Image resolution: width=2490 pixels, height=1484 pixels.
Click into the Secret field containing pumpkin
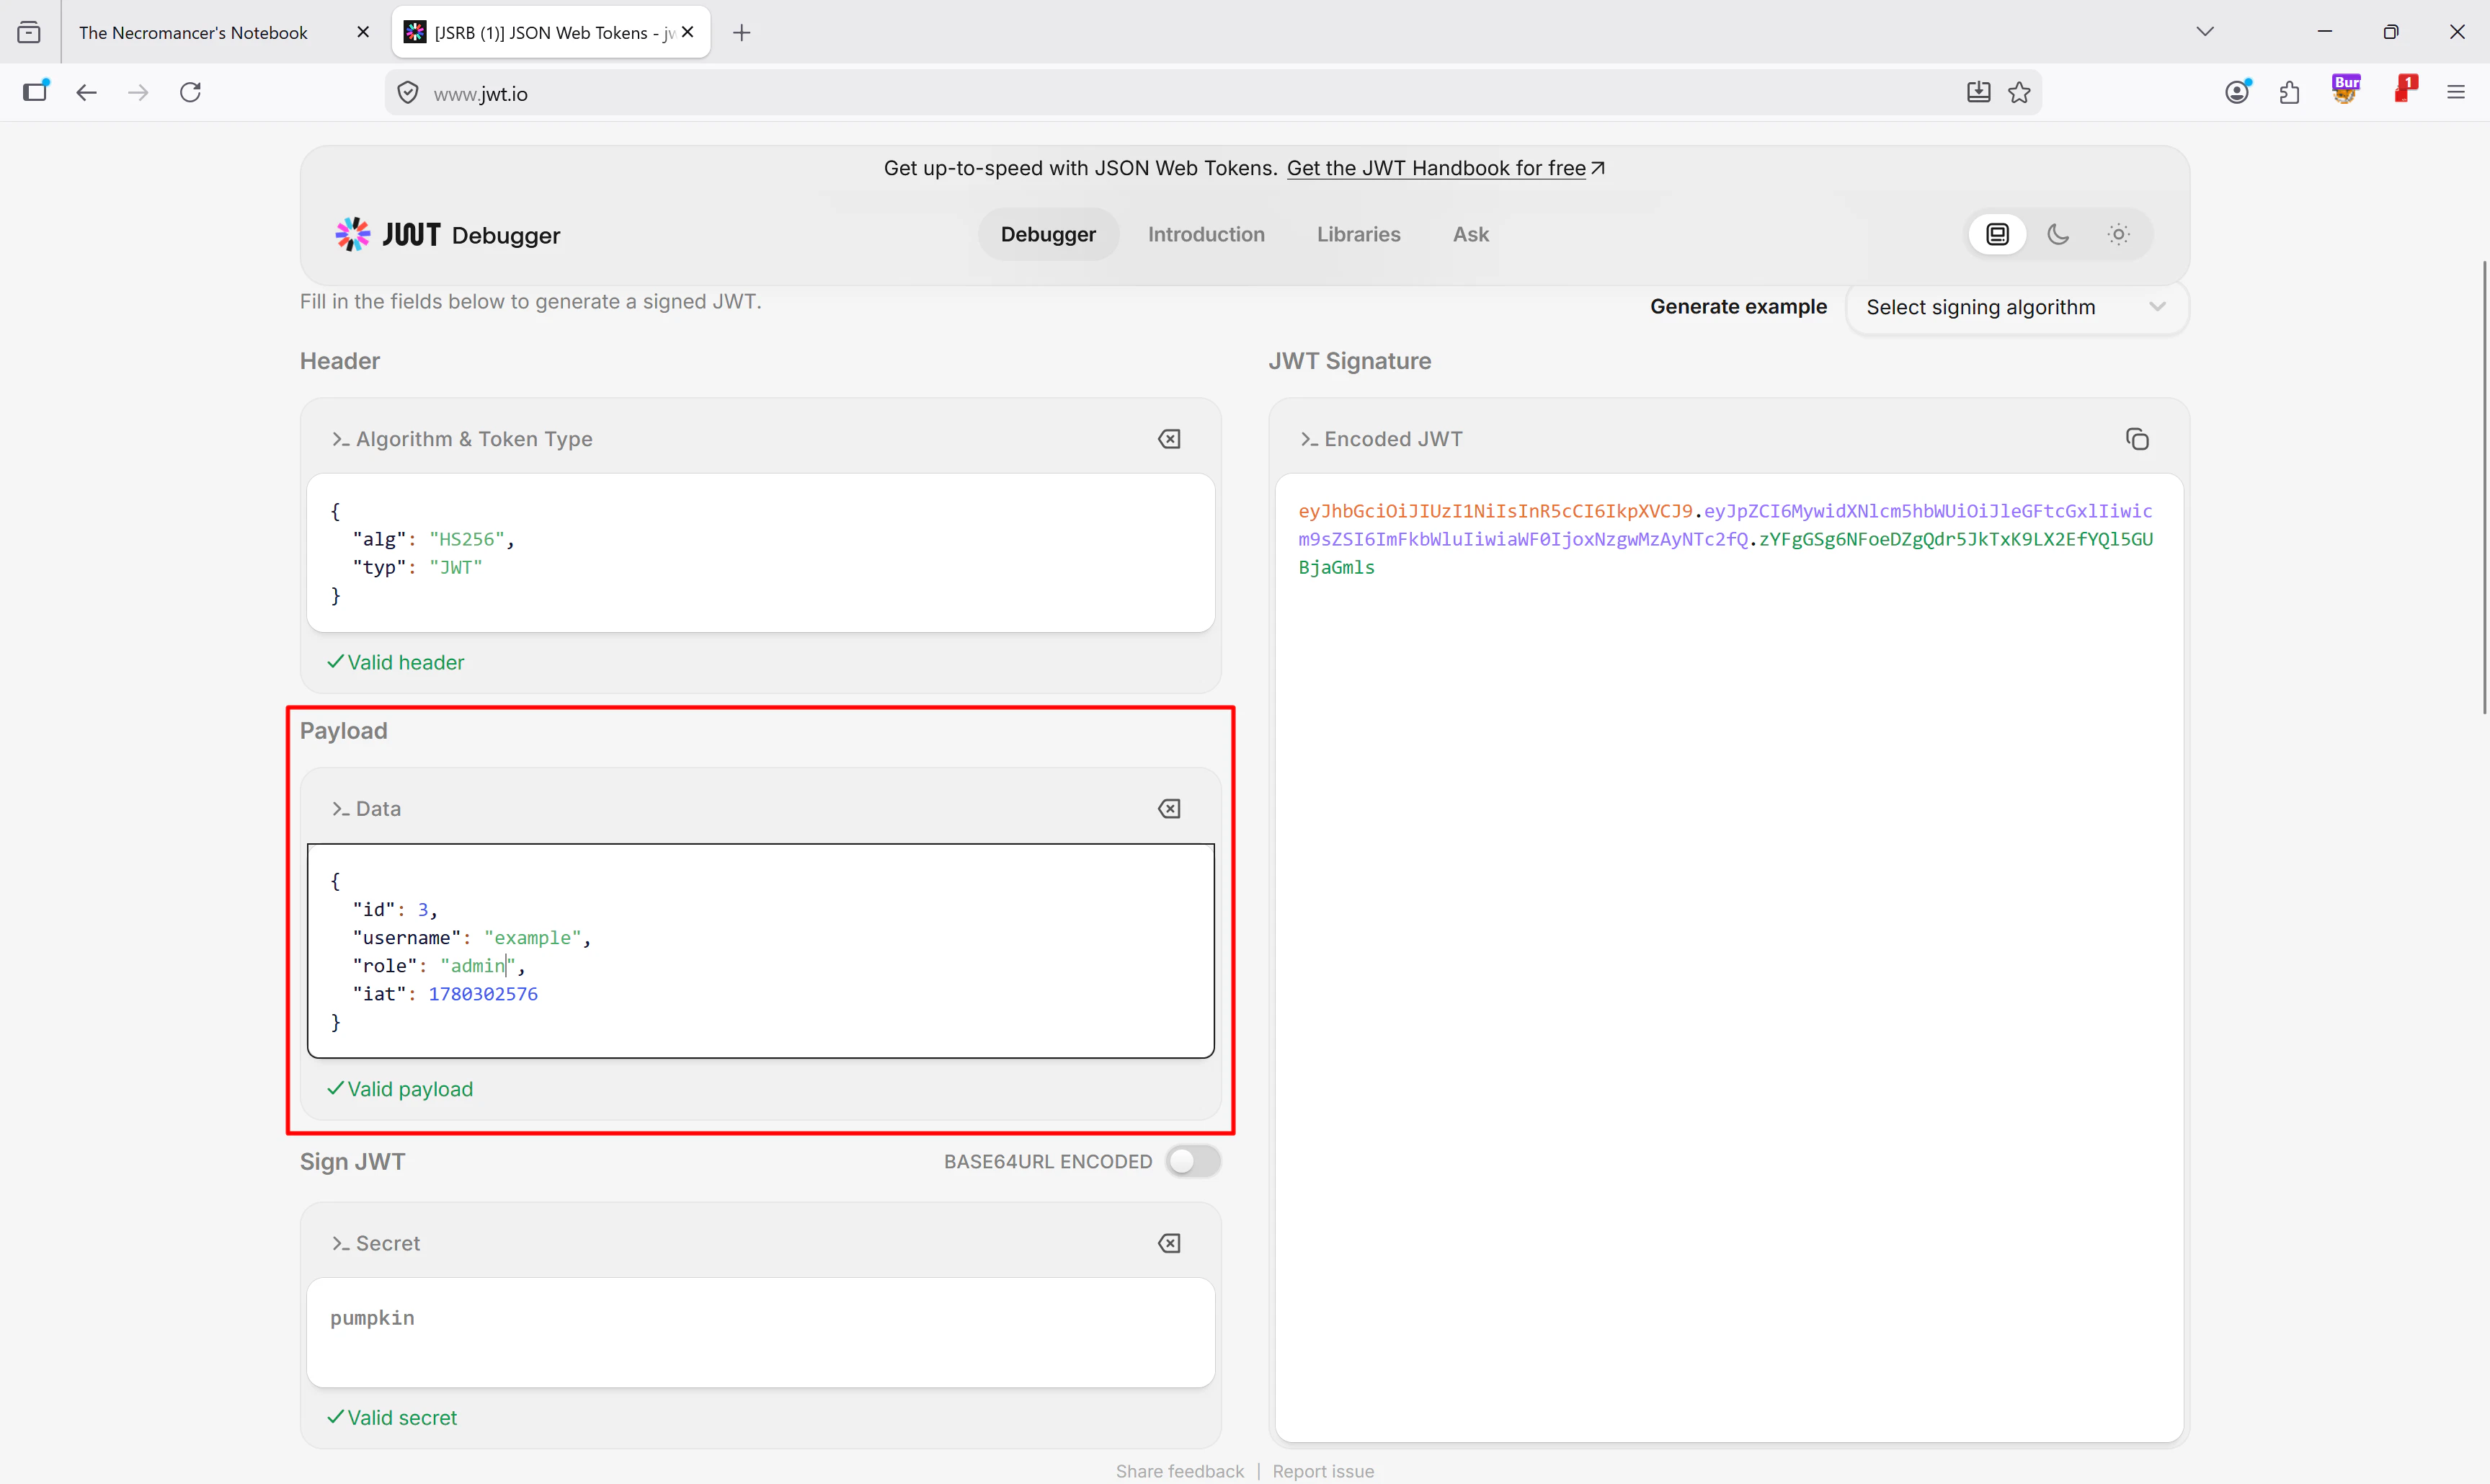click(x=761, y=1332)
